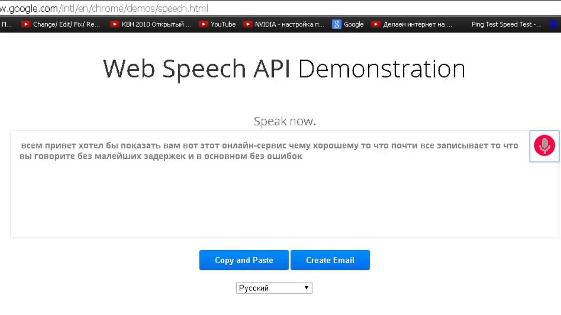Click the browser address bar URL

[x=104, y=8]
